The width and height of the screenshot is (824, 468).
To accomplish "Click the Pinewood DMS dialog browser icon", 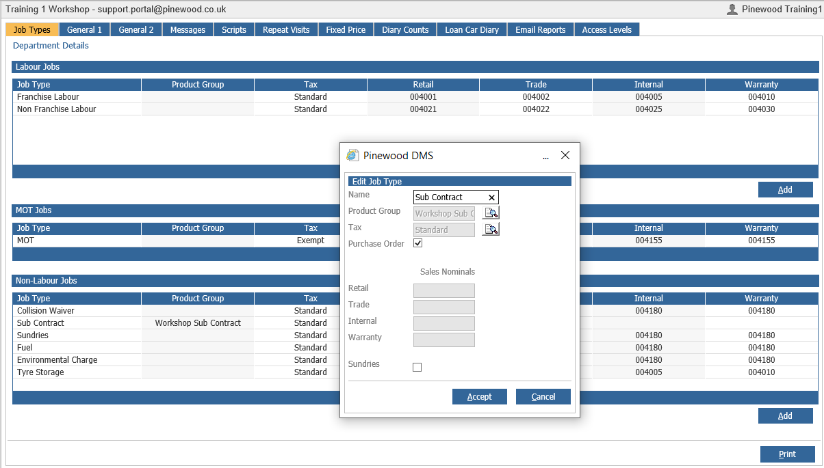I will pos(352,155).
